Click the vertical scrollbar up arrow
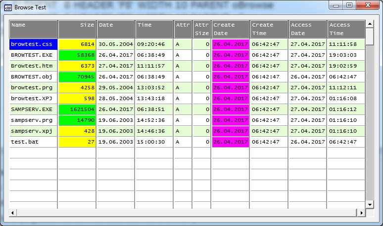The height and width of the screenshot is (226, 383). click(x=369, y=24)
